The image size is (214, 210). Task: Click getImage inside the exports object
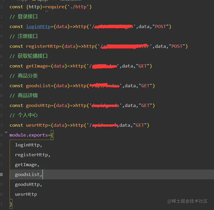pos(26,165)
